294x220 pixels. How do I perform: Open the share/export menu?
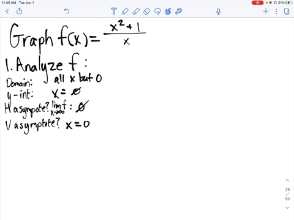click(19, 11)
